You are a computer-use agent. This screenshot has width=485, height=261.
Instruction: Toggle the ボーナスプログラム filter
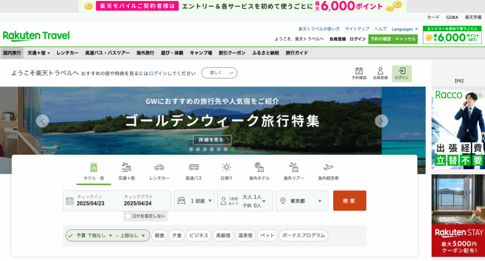(x=304, y=236)
